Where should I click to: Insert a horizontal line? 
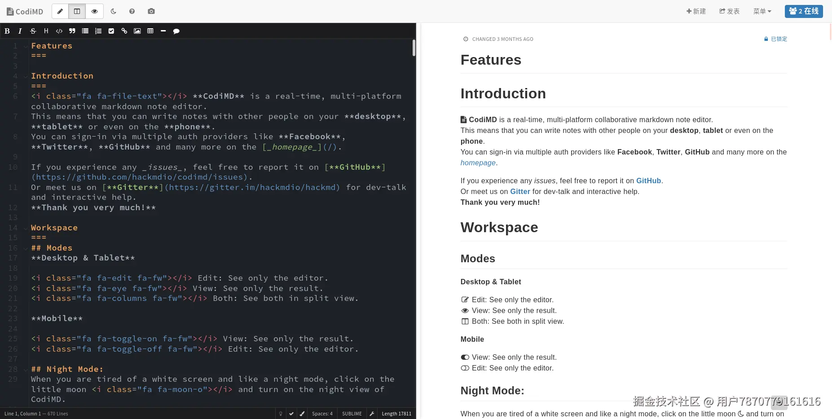point(163,31)
